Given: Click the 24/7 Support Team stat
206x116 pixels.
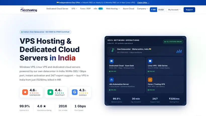Looking at the screenshot, I should tap(155, 100).
